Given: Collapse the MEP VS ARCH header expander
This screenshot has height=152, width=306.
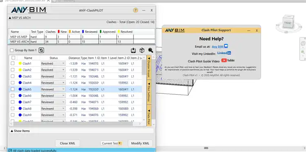Looking at the screenshot, I should (x=10, y=18).
